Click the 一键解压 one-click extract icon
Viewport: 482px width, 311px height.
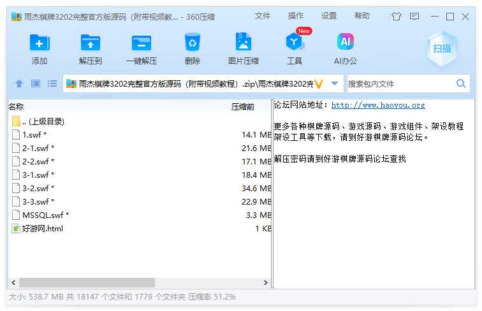pyautogui.click(x=142, y=43)
